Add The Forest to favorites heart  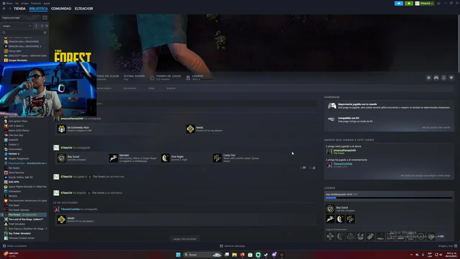451,78
